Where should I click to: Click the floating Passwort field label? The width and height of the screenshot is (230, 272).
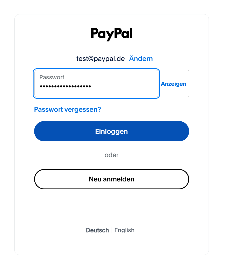[x=52, y=77]
